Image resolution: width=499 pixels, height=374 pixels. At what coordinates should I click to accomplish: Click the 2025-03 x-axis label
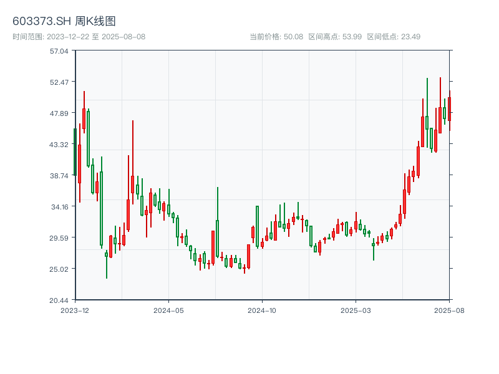coord(356,310)
